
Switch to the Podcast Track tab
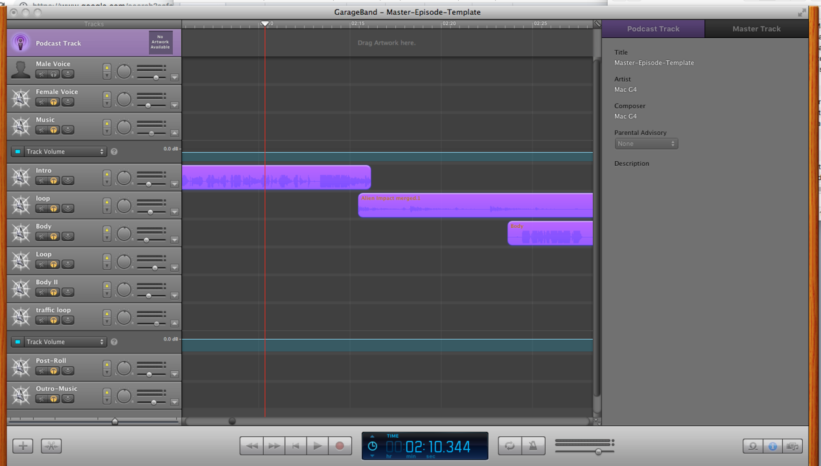point(653,28)
